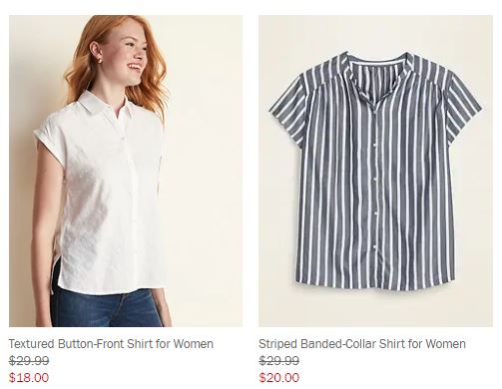502x389 pixels.
Task: Click the Textured Button-Front Shirt for Women title
Action: tap(111, 344)
